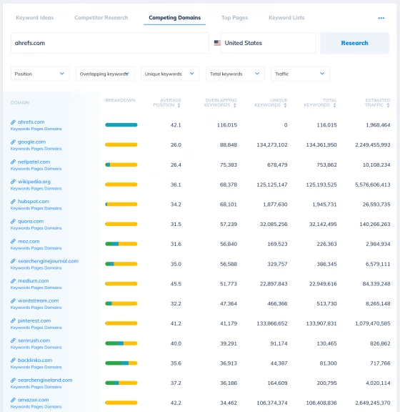
Task: Click the Domain column header
Action: [x=20, y=102]
